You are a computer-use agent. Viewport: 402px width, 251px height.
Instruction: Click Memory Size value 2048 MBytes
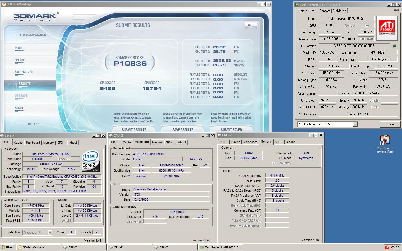point(248,158)
